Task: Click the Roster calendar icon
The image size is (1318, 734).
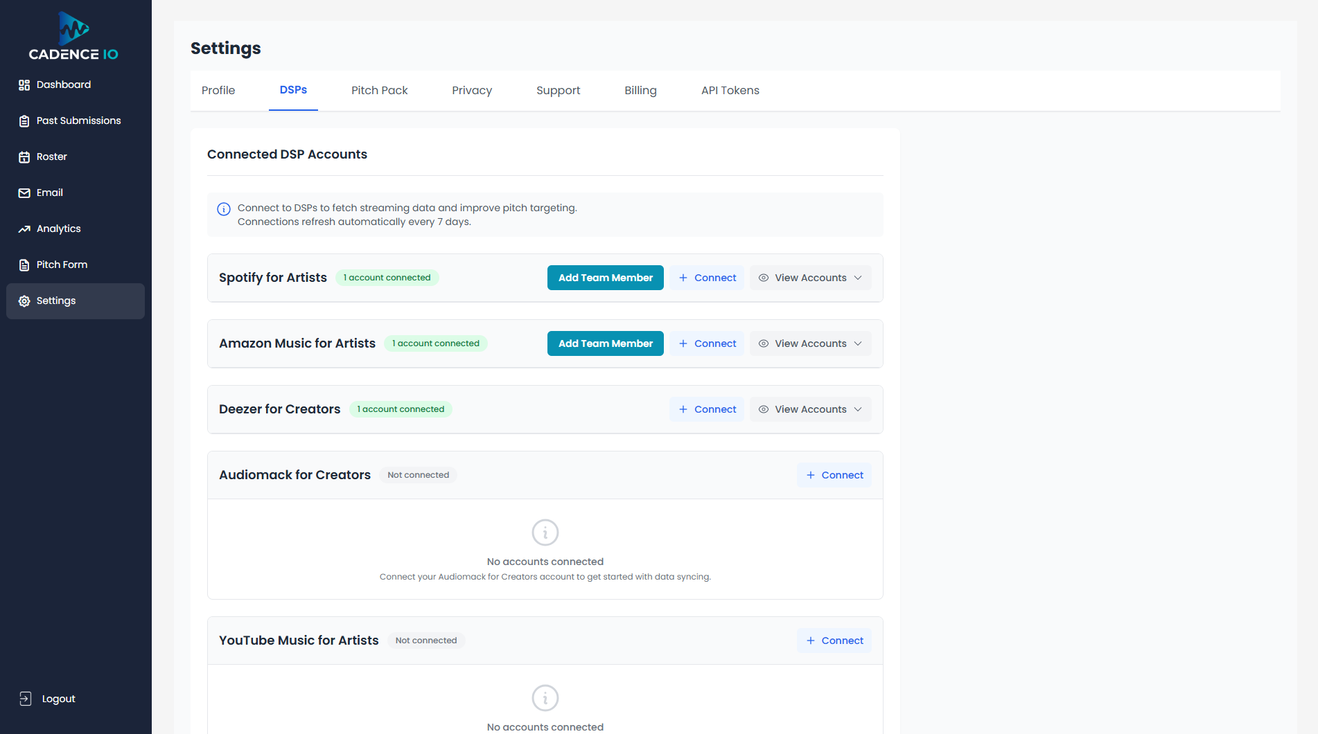Action: (x=24, y=157)
